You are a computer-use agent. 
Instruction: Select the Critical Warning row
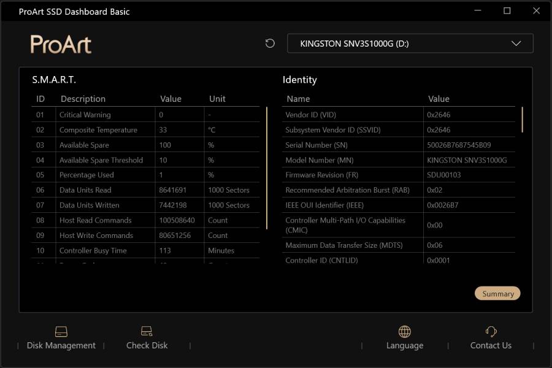tap(145, 115)
